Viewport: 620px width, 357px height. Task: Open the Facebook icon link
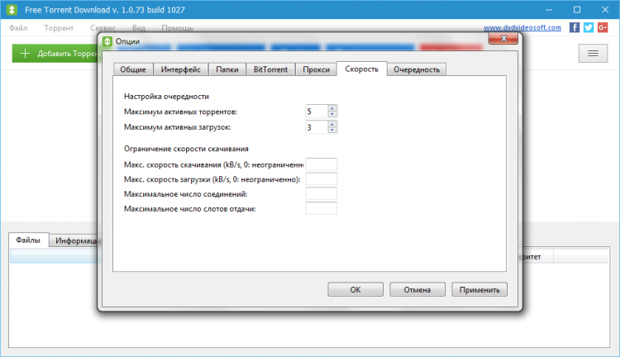[575, 27]
